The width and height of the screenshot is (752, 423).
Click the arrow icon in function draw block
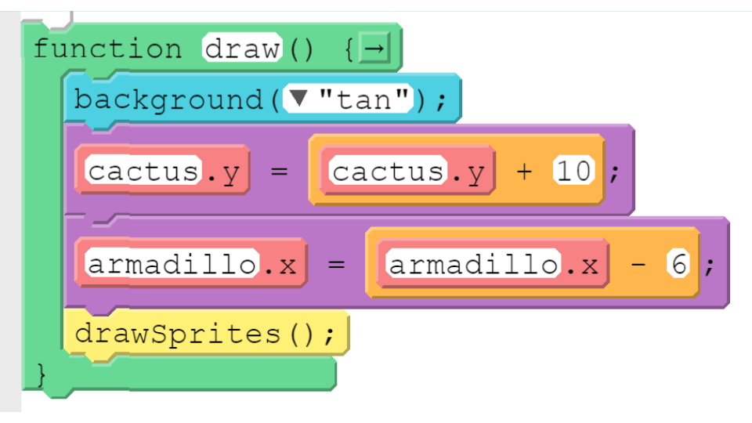click(374, 48)
